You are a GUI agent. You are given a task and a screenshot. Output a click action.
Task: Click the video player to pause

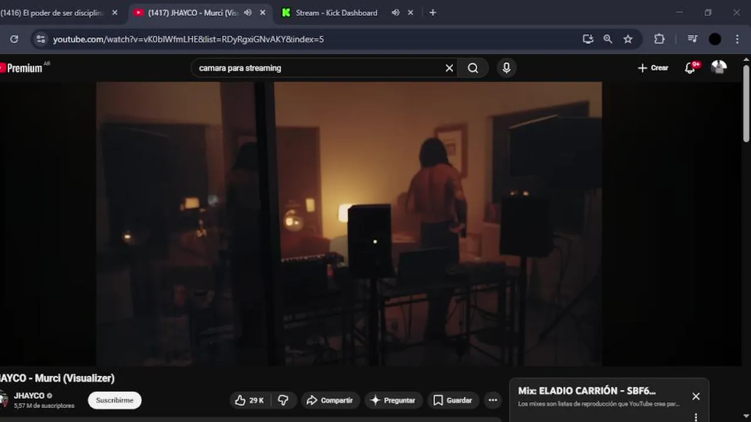pyautogui.click(x=349, y=224)
